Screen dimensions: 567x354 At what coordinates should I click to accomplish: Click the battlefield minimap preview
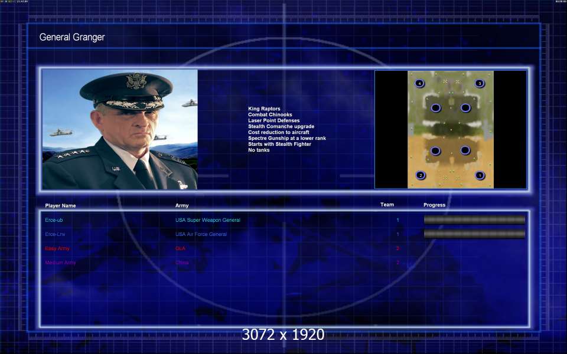(451, 129)
